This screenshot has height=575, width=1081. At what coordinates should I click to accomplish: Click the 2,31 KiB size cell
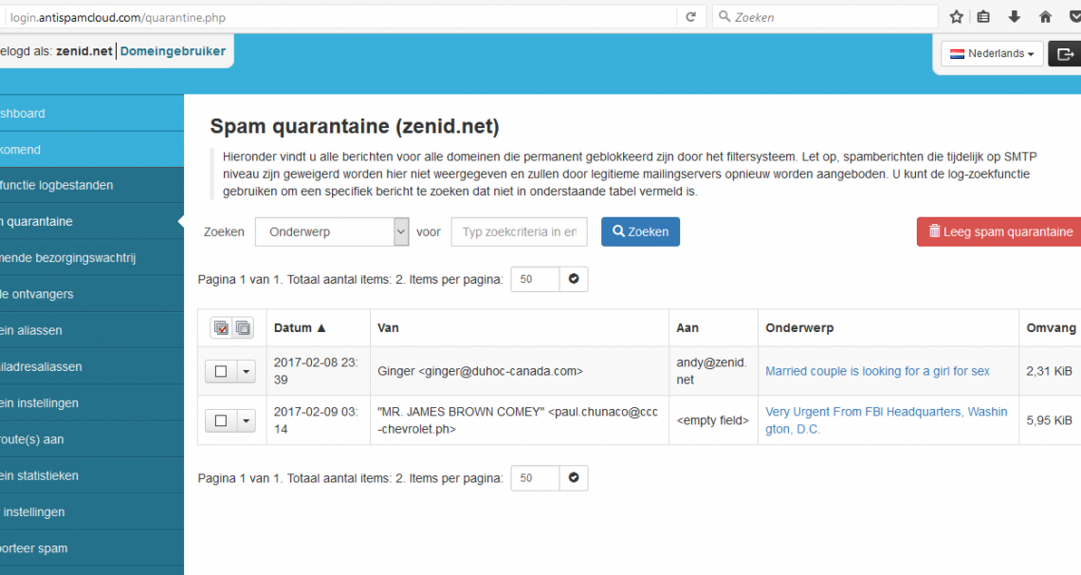pyautogui.click(x=1049, y=371)
